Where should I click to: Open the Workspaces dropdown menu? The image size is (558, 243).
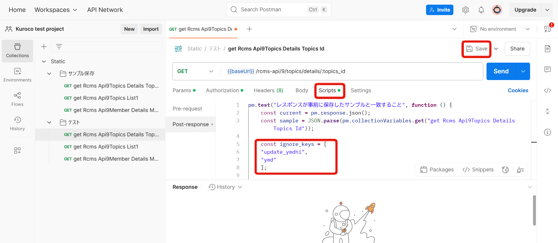[x=56, y=10]
